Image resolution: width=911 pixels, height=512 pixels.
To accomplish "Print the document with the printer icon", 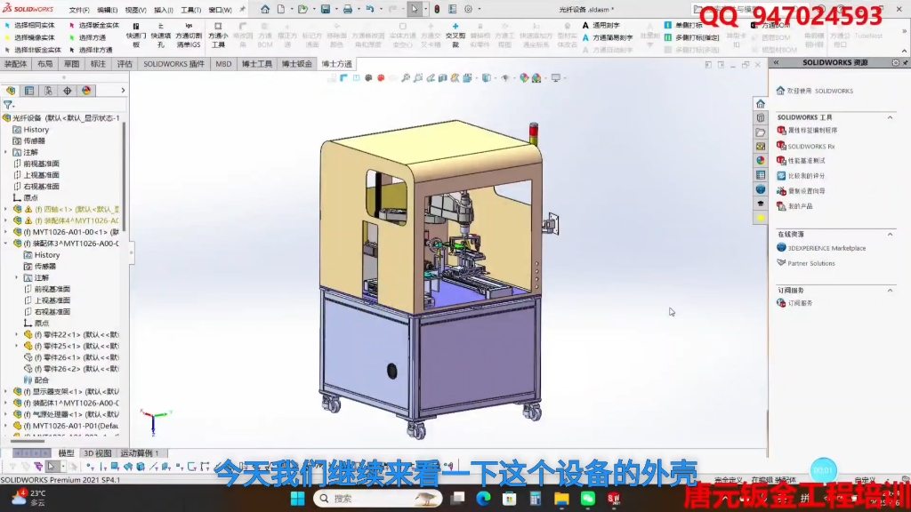I will click(x=348, y=9).
